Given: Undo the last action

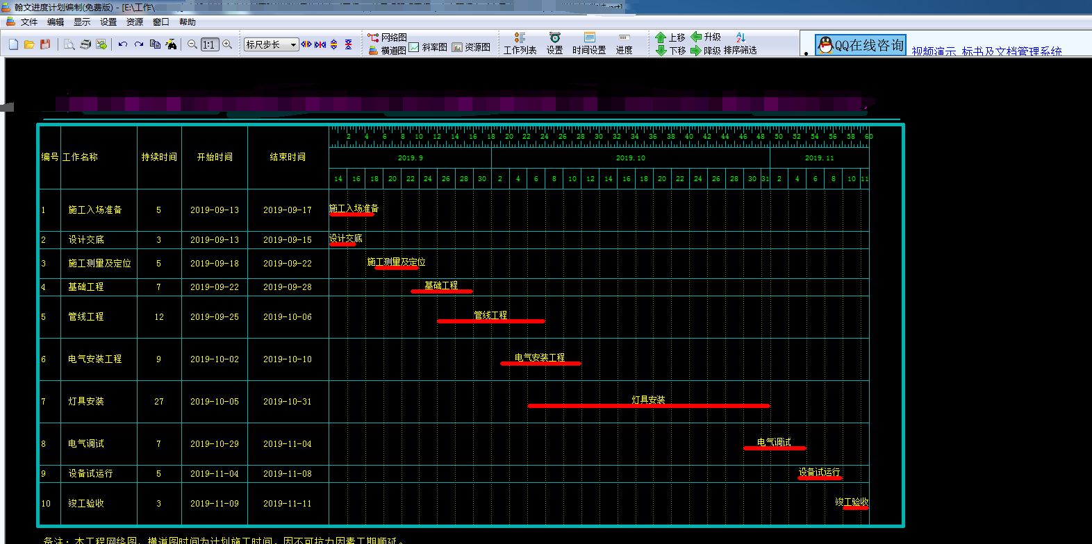Looking at the screenshot, I should [x=123, y=44].
